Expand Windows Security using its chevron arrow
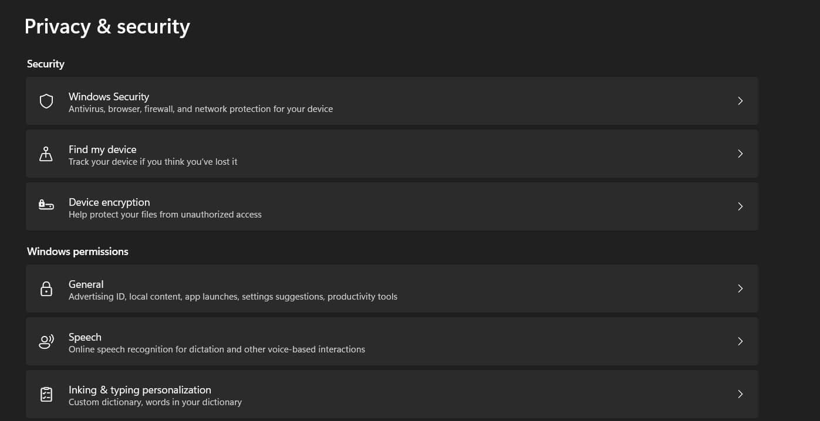This screenshot has height=421, width=820. [x=740, y=101]
